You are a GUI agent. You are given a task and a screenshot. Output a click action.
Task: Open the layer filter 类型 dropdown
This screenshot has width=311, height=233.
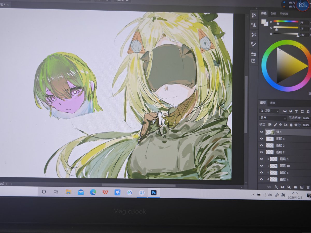click(x=269, y=111)
